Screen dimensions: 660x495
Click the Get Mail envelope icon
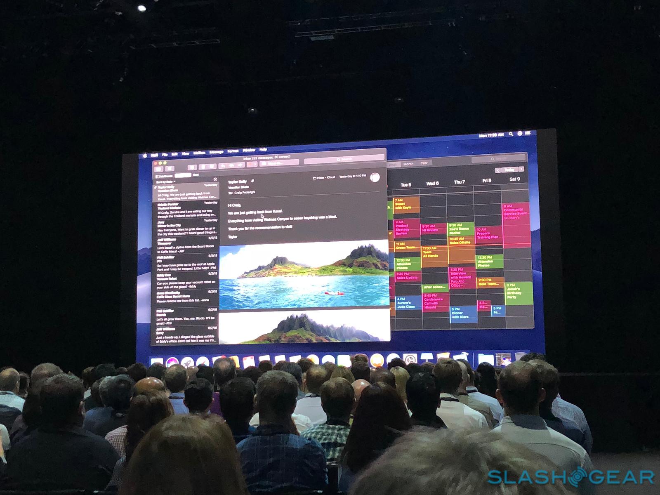[158, 169]
